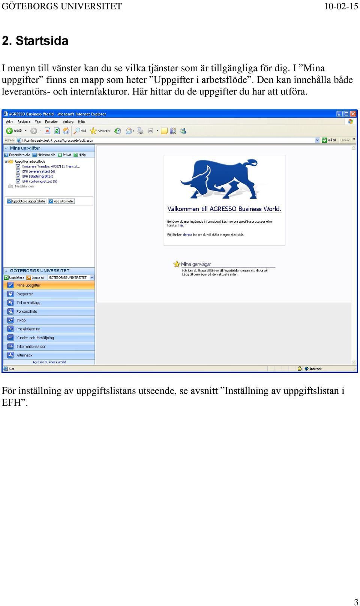The image size is (360, 606).
Task: Collapse the Uppgifter arbetsflöde tree node
Action: [6, 162]
